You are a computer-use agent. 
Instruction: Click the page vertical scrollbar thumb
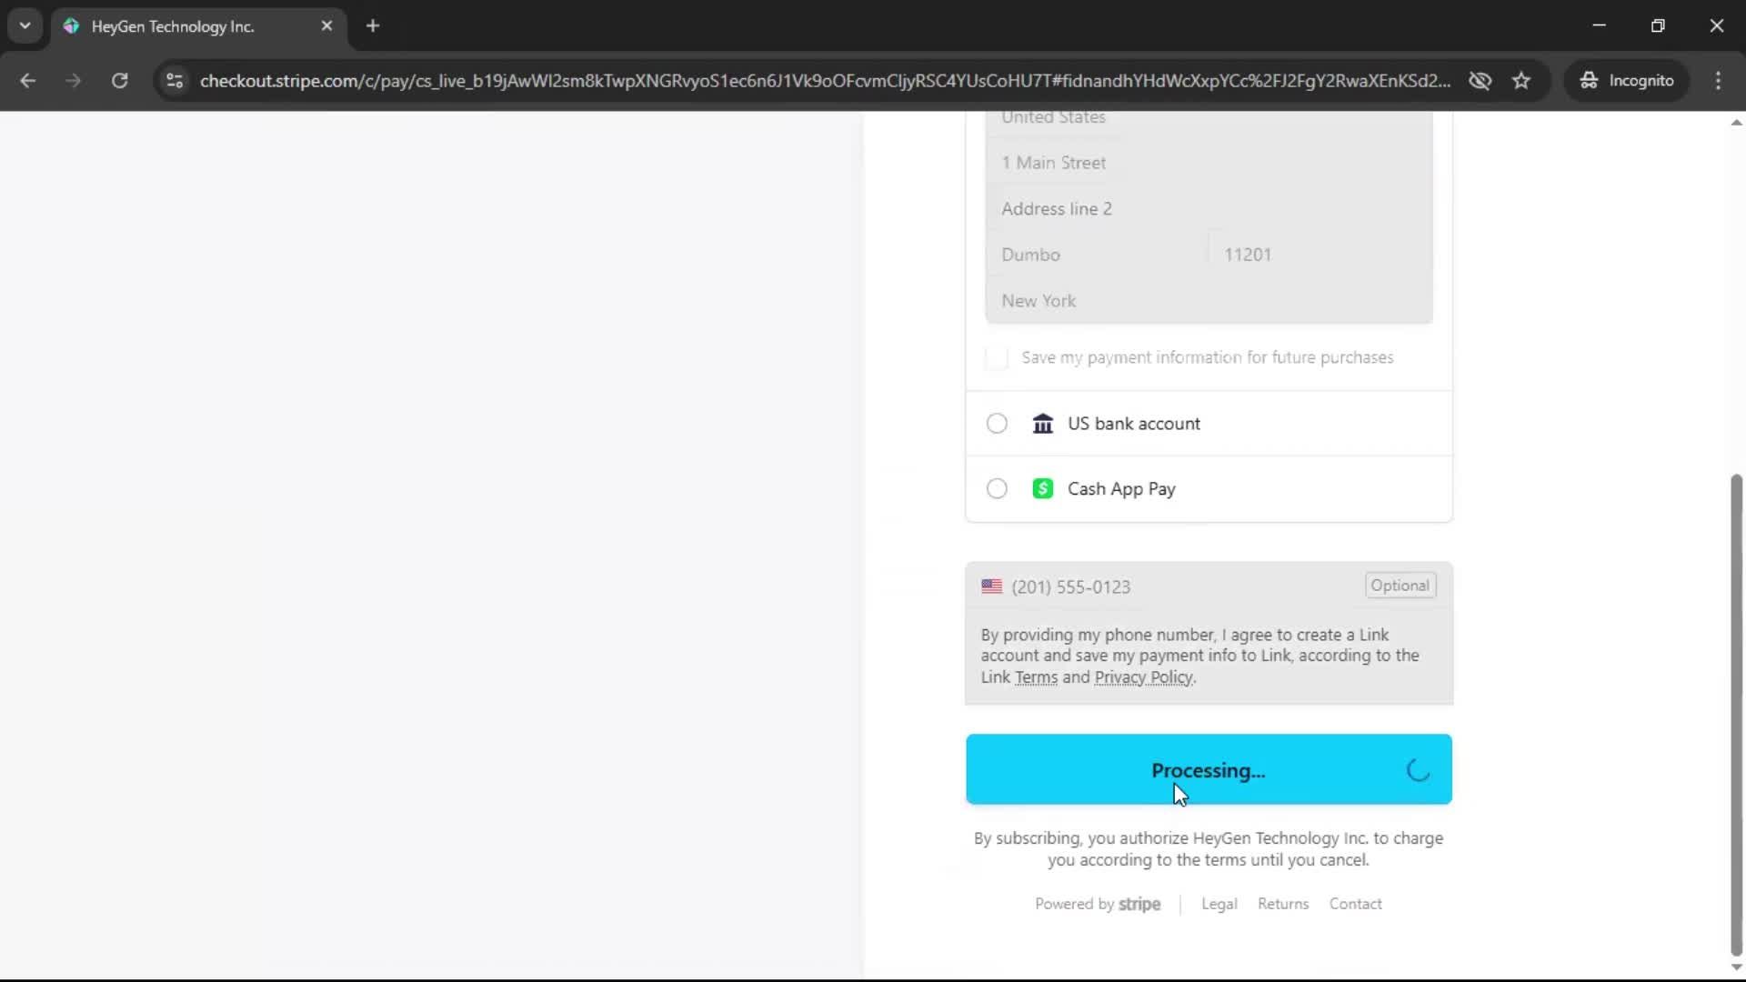pos(1735,714)
